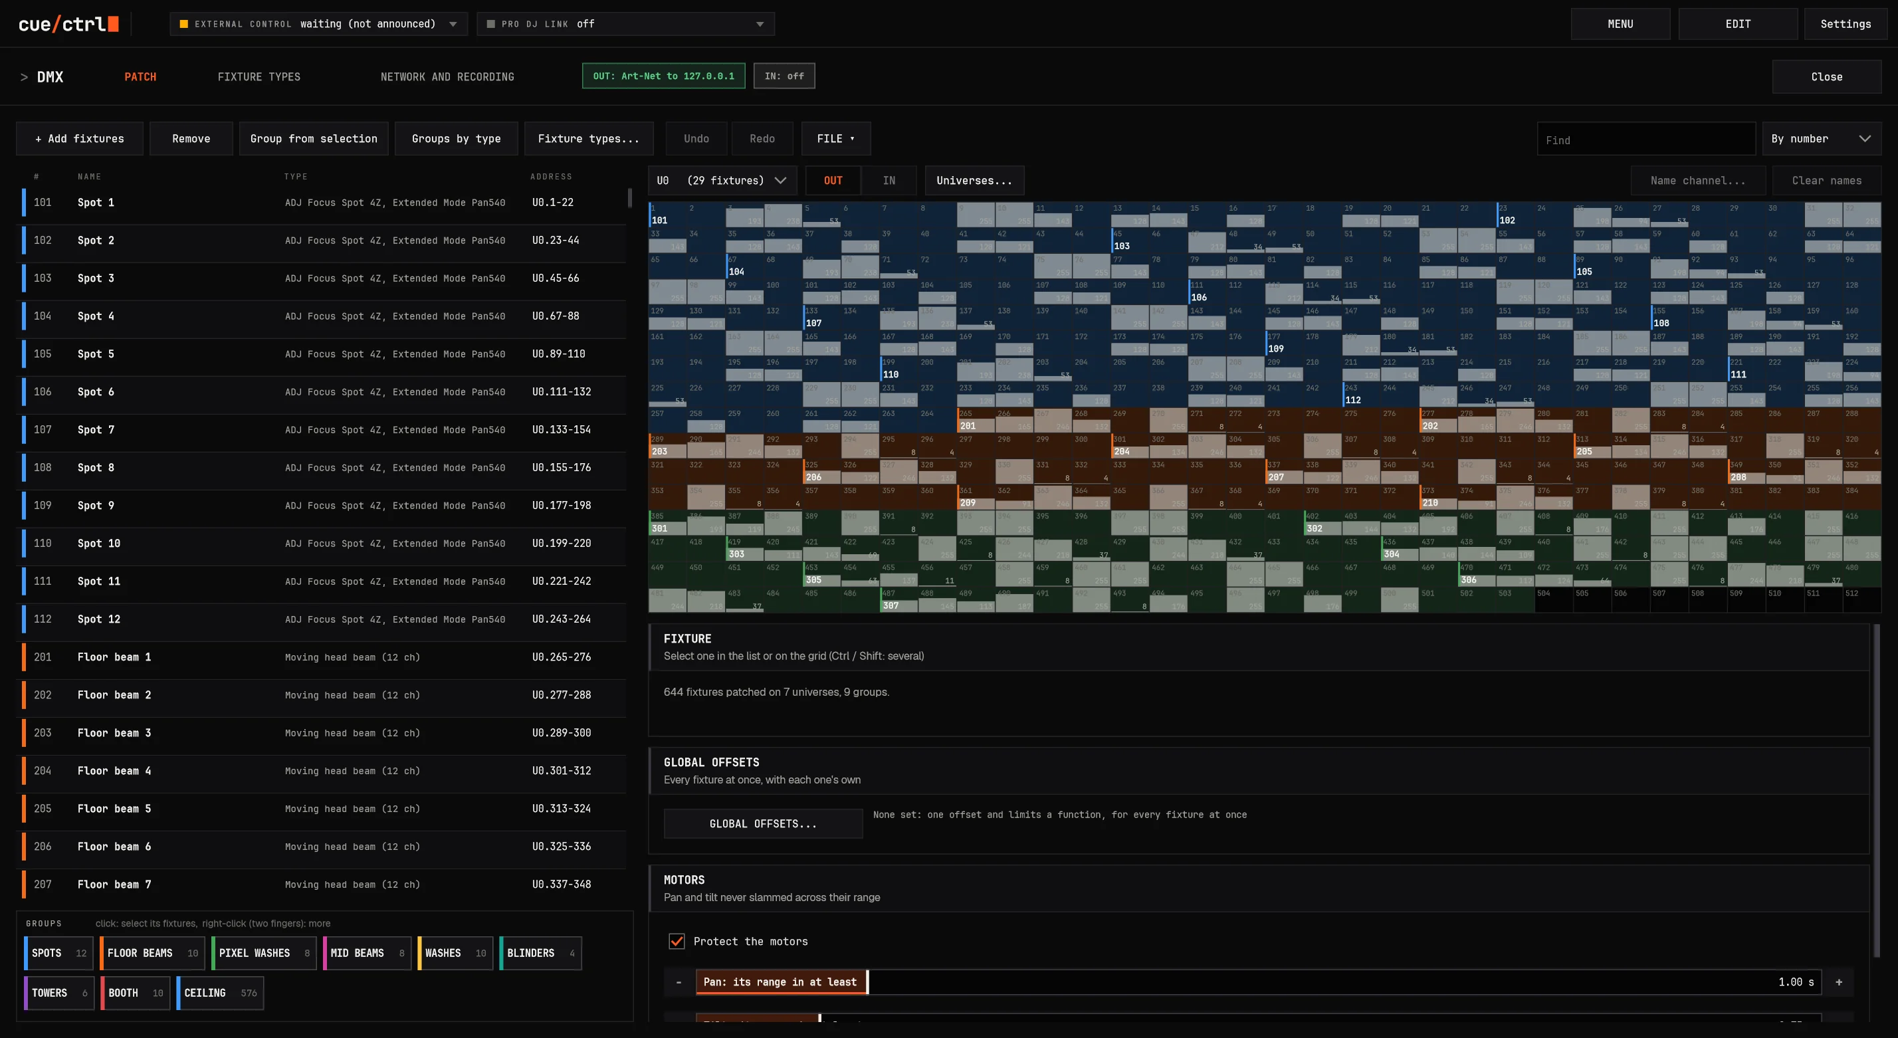
Task: Toggle Protect the motors checkbox
Action: click(677, 941)
